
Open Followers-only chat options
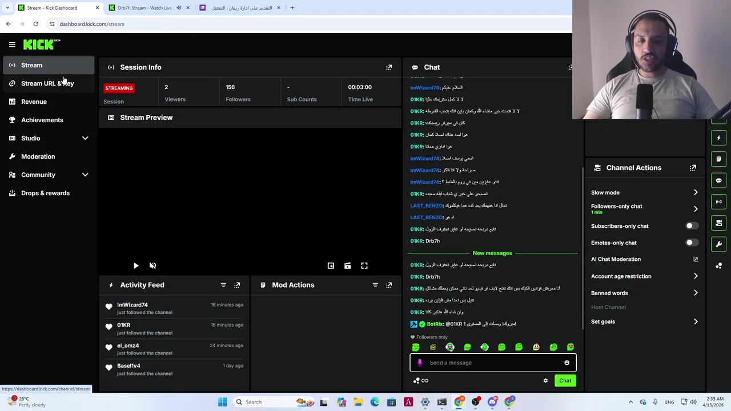click(644, 209)
